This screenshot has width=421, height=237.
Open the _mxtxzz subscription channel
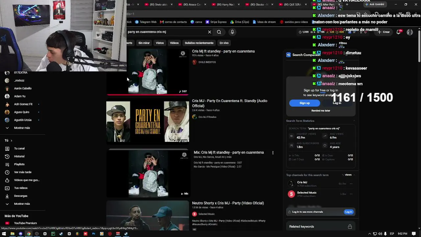(19, 80)
